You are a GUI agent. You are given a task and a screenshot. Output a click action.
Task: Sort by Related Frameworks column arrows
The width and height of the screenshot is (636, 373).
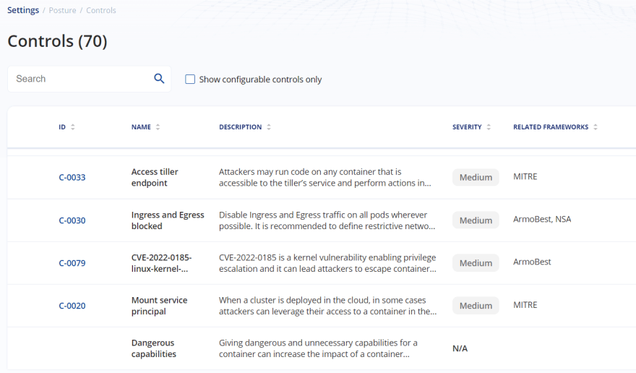[x=596, y=127]
